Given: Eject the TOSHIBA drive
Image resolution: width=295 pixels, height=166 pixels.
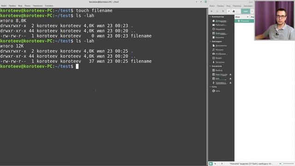Looking at the screenshot, I should click(x=230, y=83).
